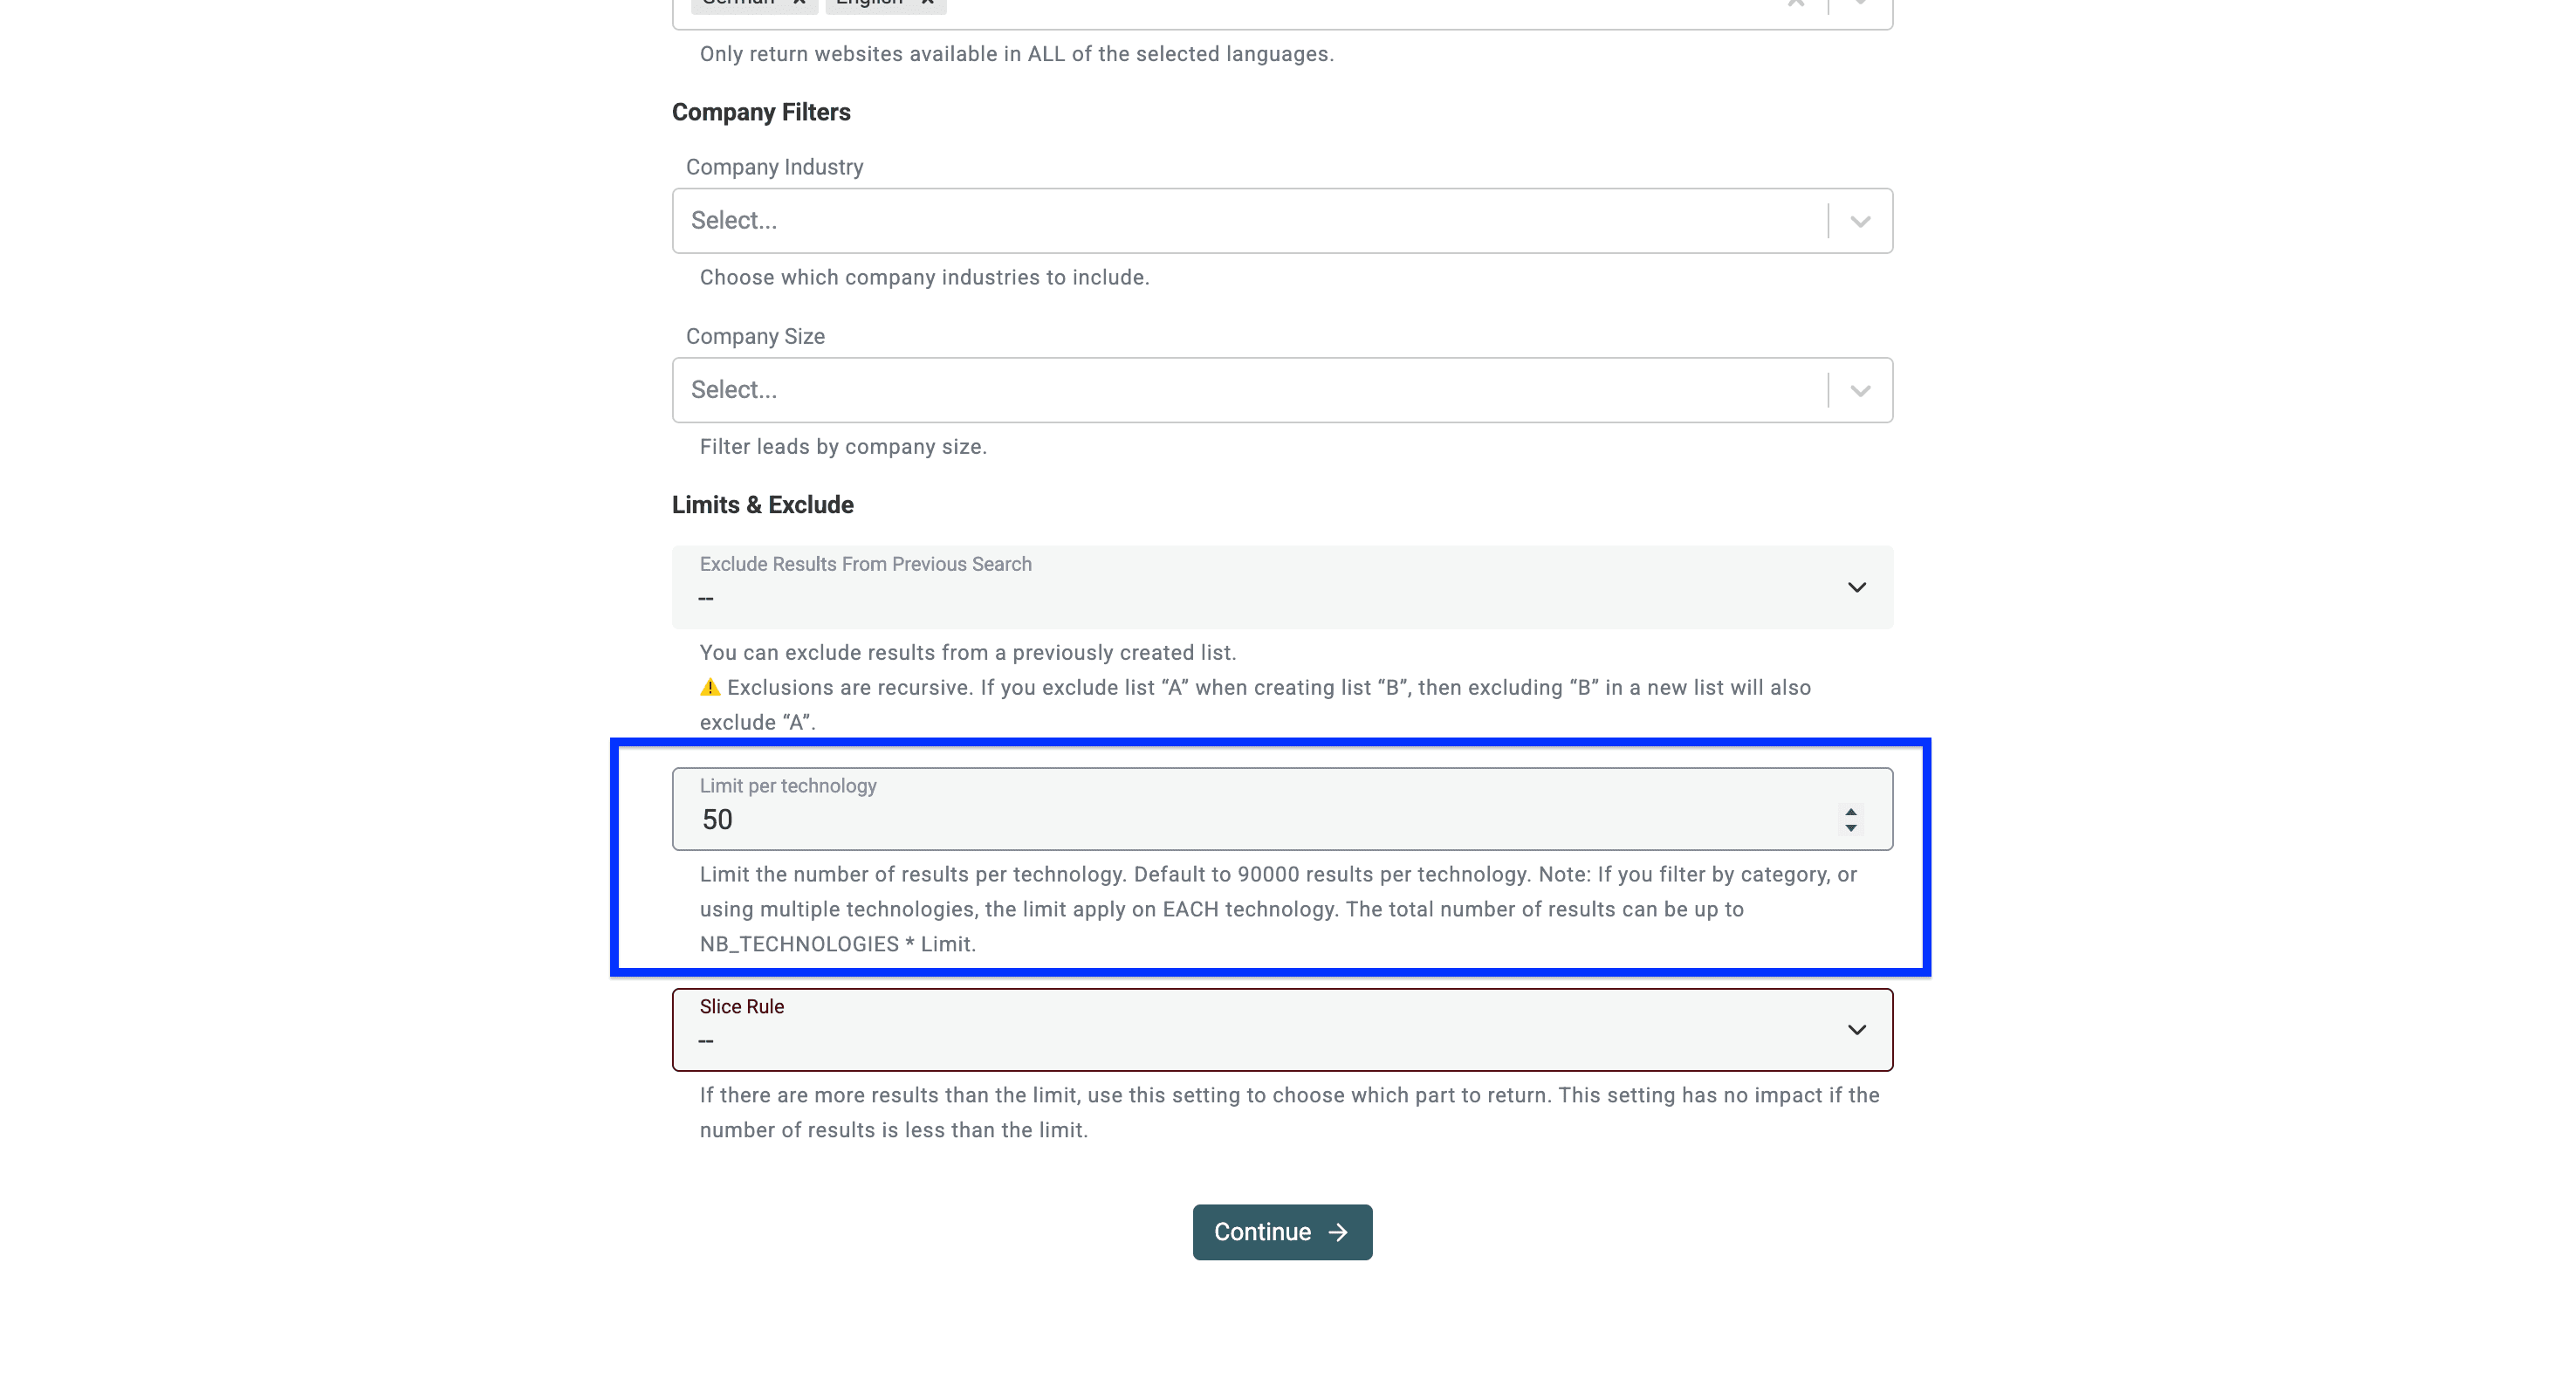2566x1393 pixels.
Task: Increment Limit per technology with the up arrow
Action: pyautogui.click(x=1849, y=812)
